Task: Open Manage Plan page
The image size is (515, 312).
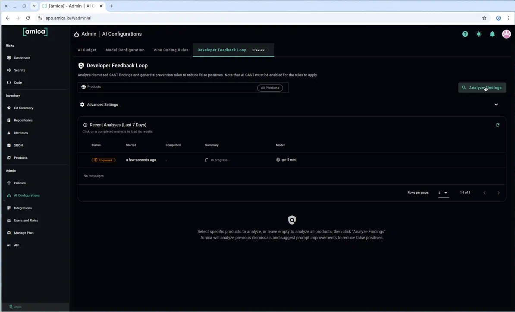Action: 23,233
